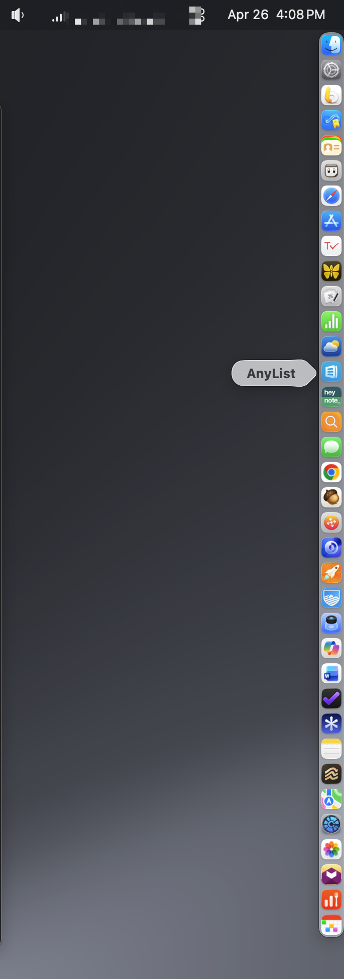Launch the blue half-circle app icon
The width and height of the screenshot is (344, 979).
[331, 548]
